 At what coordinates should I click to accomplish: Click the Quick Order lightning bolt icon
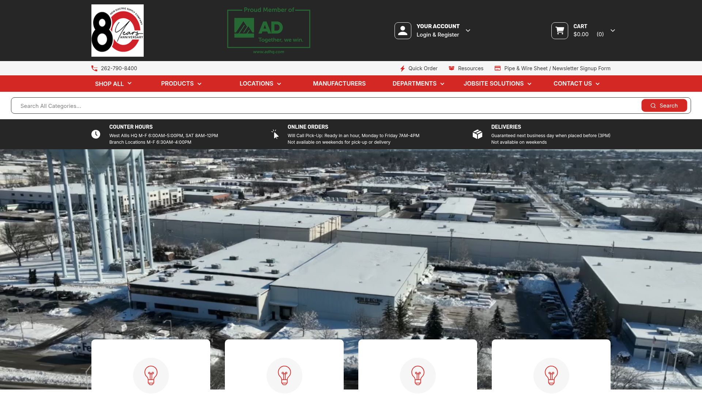(402, 68)
